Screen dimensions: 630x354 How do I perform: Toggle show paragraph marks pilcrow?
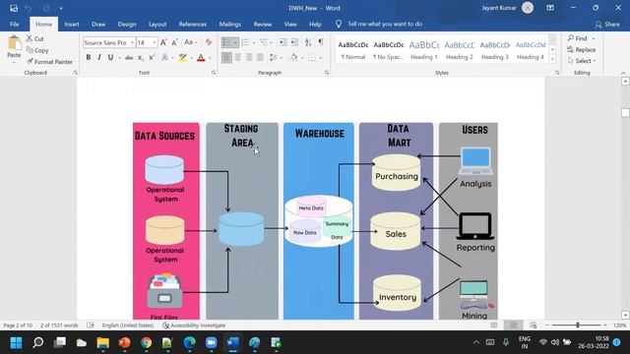[x=321, y=42]
